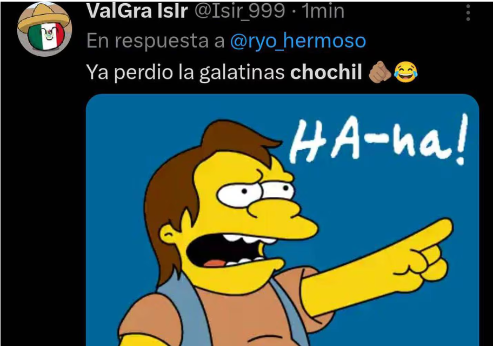493x346 pixels.
Task: Click the HA-ha! caption in the image
Action: [378, 139]
